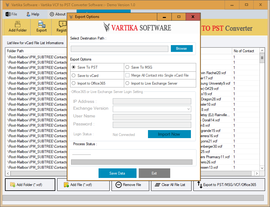Select the row ending with yons21.vcf
Image resolution: width=270 pixels, height=207 pixels.
coord(132,141)
